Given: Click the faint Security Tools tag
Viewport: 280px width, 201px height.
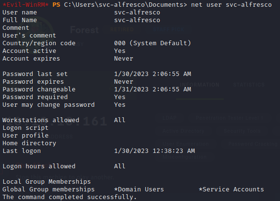Looking at the screenshot, I should click(242, 131).
